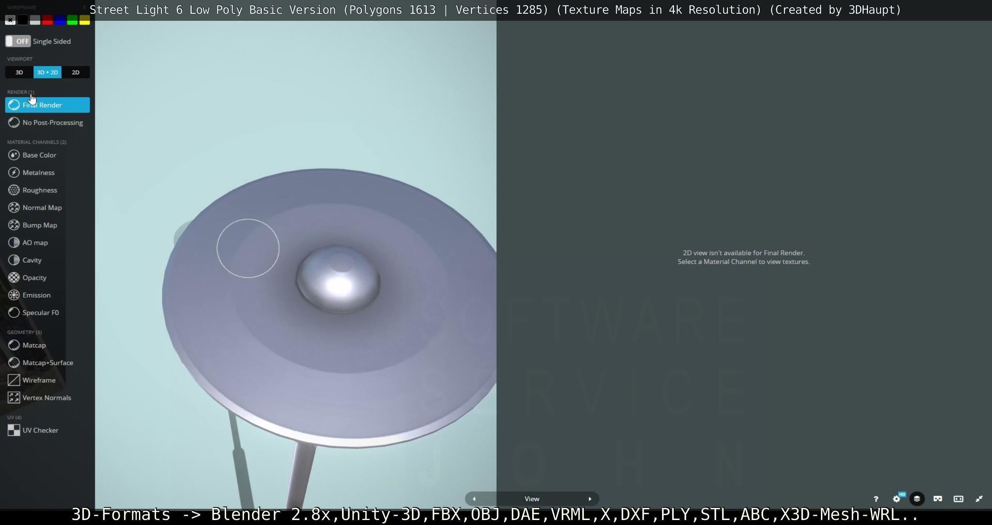
Task: Show the Cavity channel
Action: pyautogui.click(x=47, y=260)
